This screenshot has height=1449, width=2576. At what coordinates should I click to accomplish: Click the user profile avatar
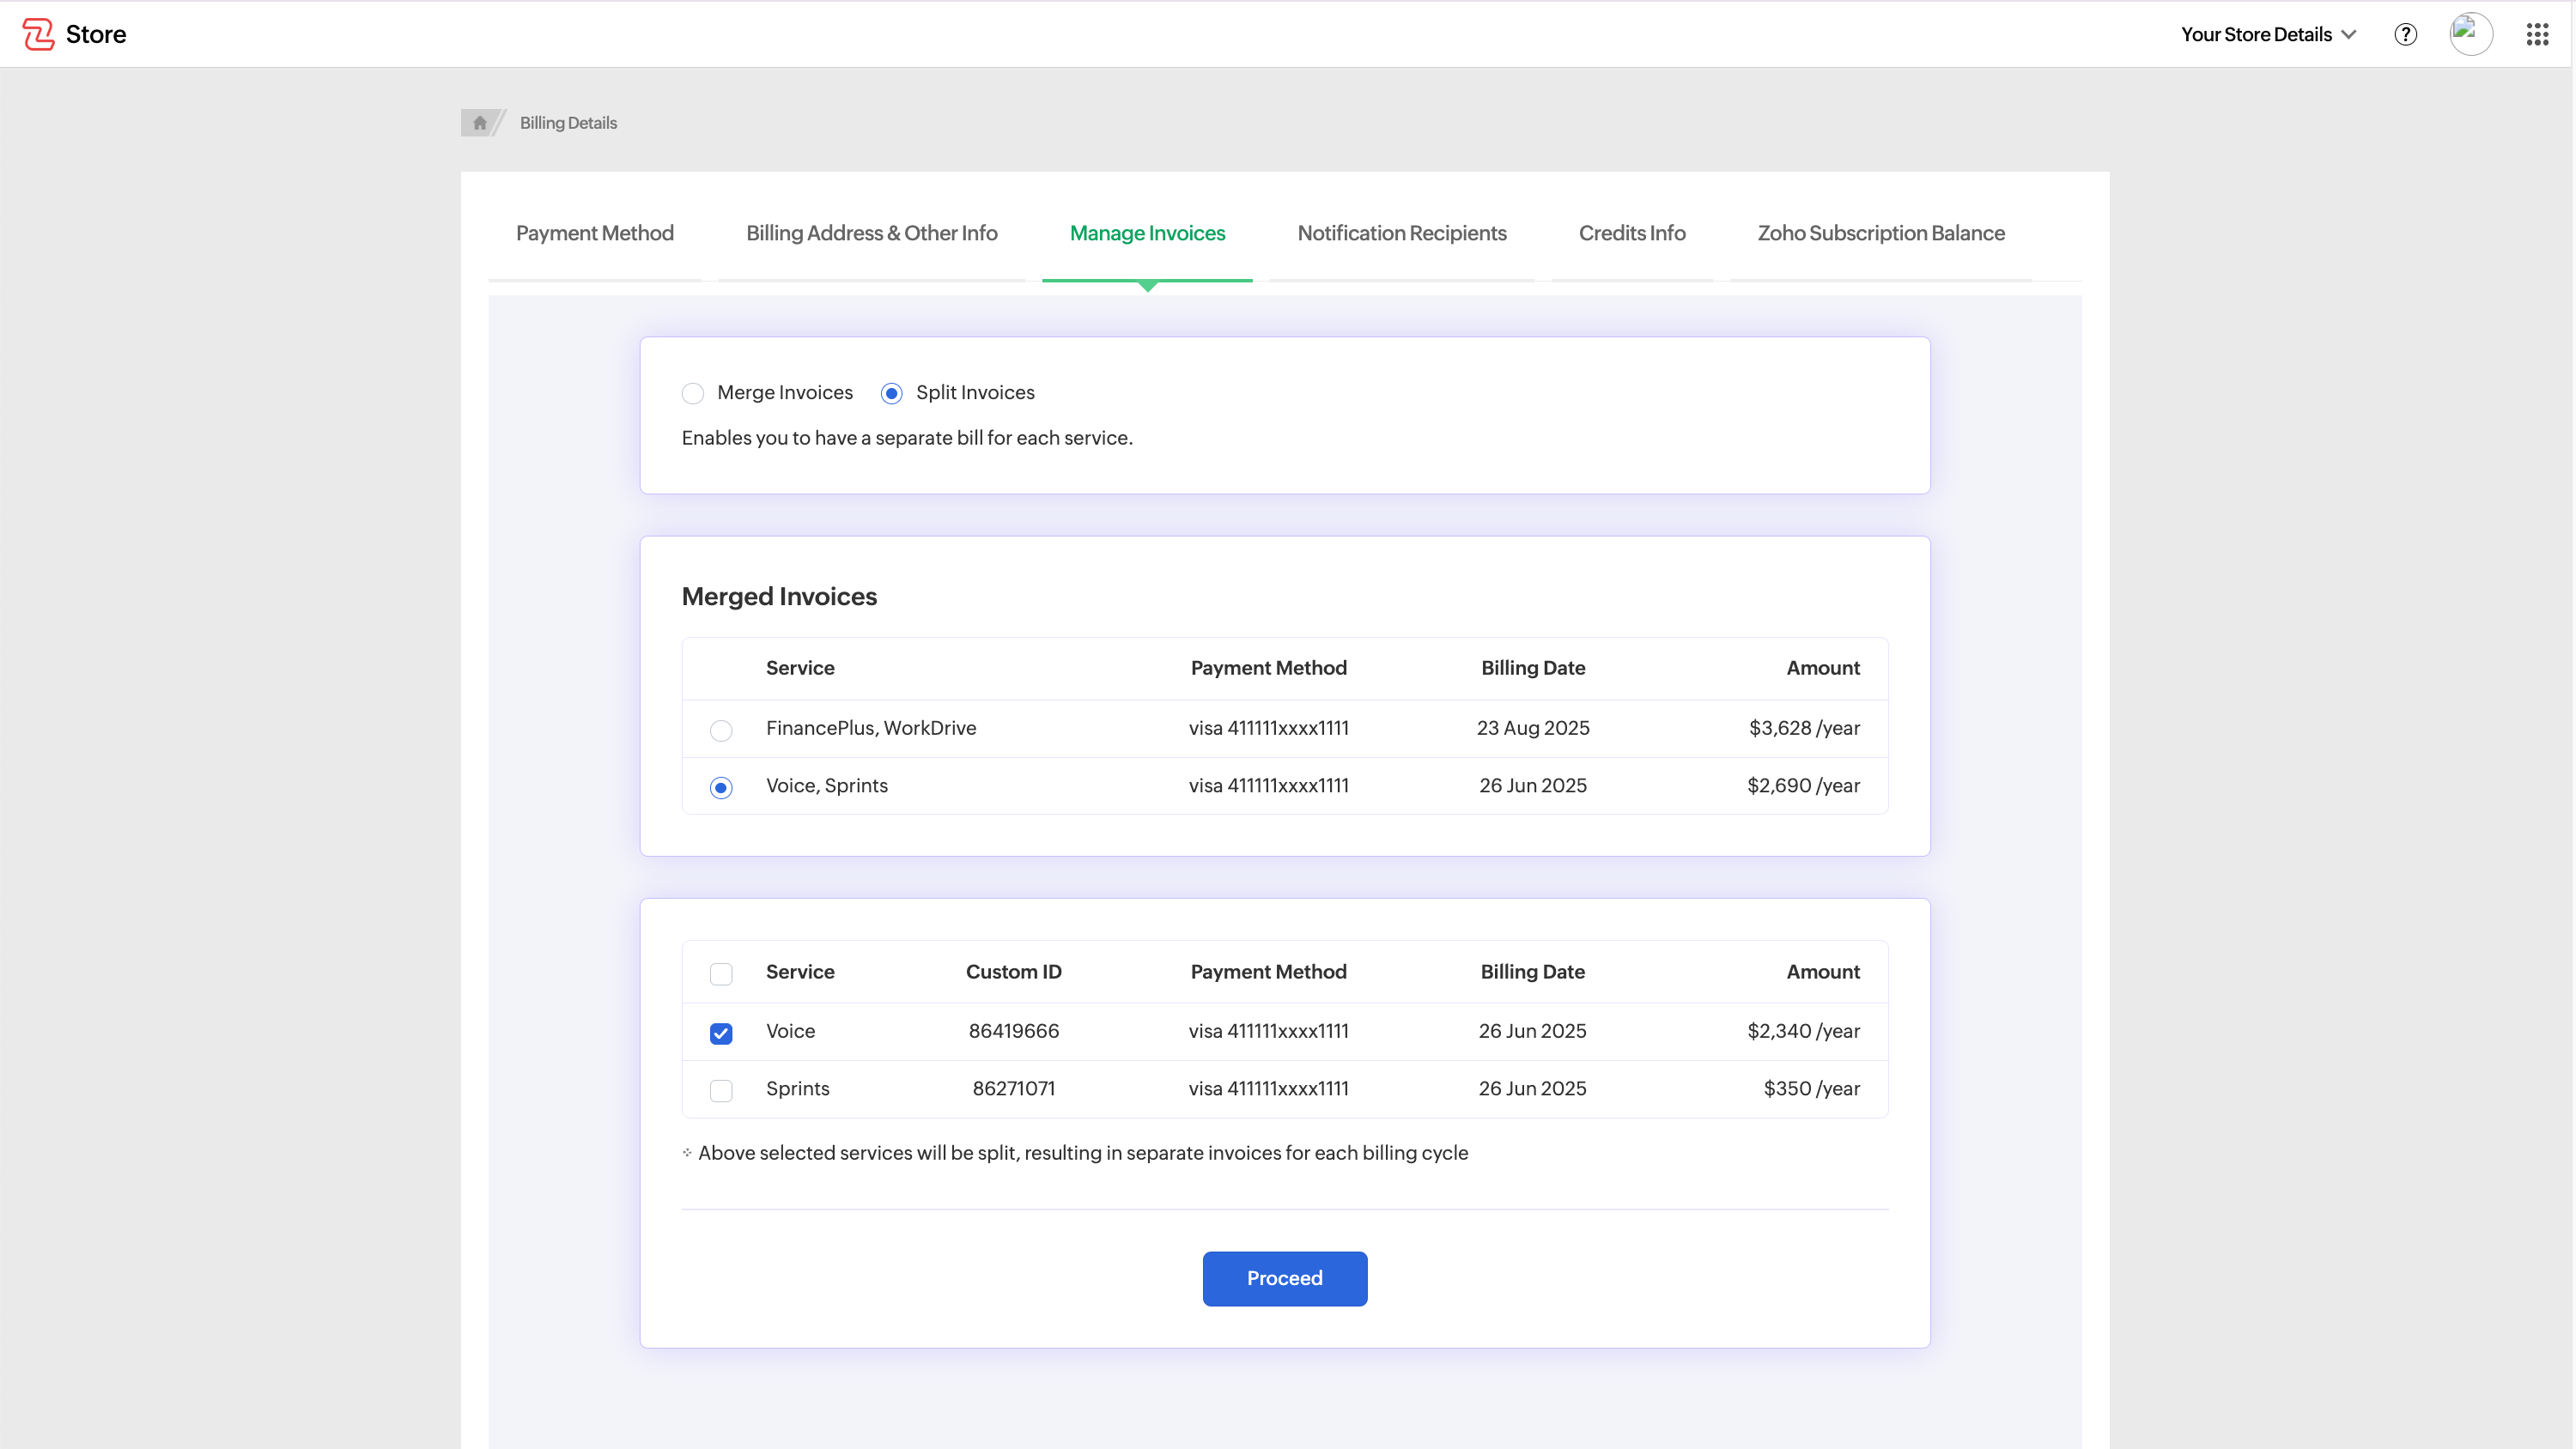pyautogui.click(x=2470, y=34)
